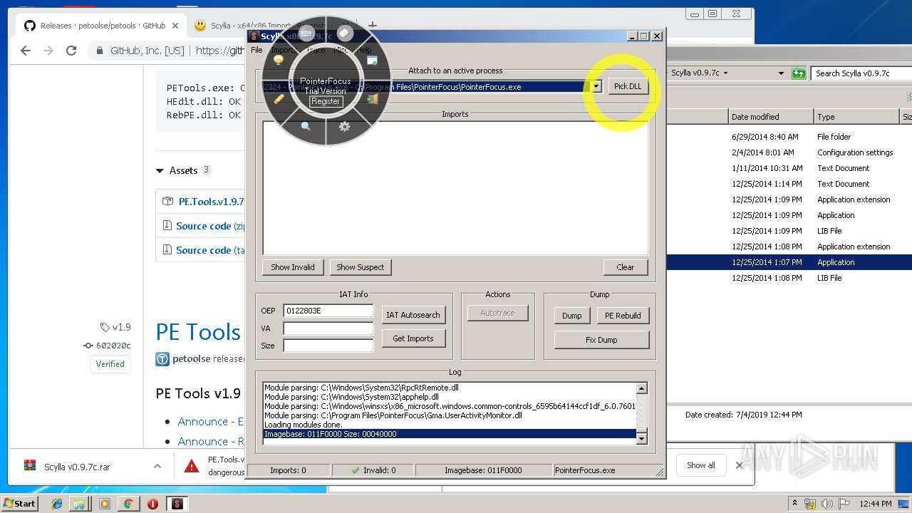The image size is (912, 513).
Task: Sort Explorer by Type column
Action: tap(857, 117)
